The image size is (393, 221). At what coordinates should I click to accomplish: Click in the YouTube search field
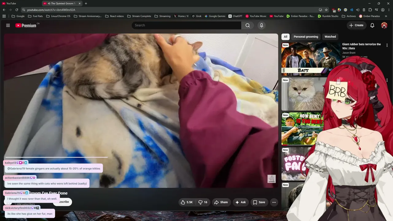pos(187,25)
